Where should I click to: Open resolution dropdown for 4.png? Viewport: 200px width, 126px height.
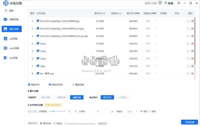tap(150, 44)
